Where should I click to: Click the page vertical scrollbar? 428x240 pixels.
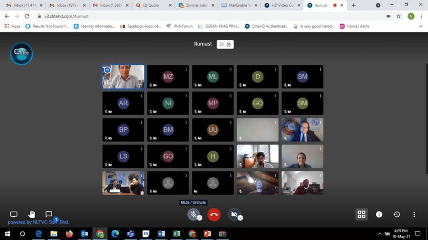pos(426,119)
